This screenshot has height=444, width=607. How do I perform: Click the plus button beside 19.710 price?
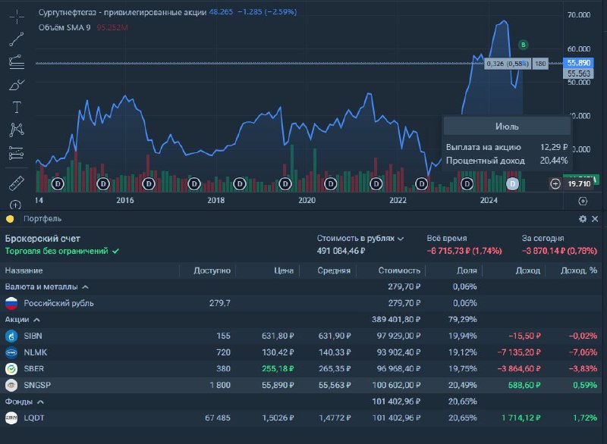pyautogui.click(x=555, y=184)
